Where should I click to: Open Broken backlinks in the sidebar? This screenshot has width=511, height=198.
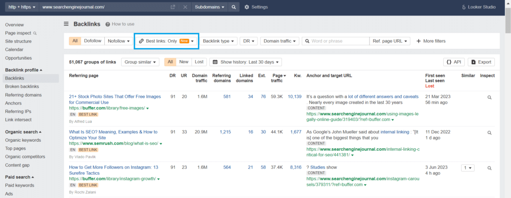coord(22,87)
